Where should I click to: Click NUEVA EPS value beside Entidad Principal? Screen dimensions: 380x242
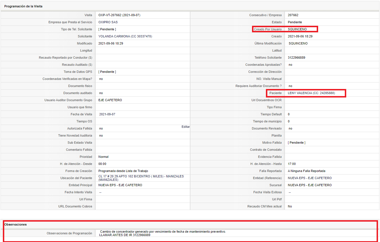(120, 185)
